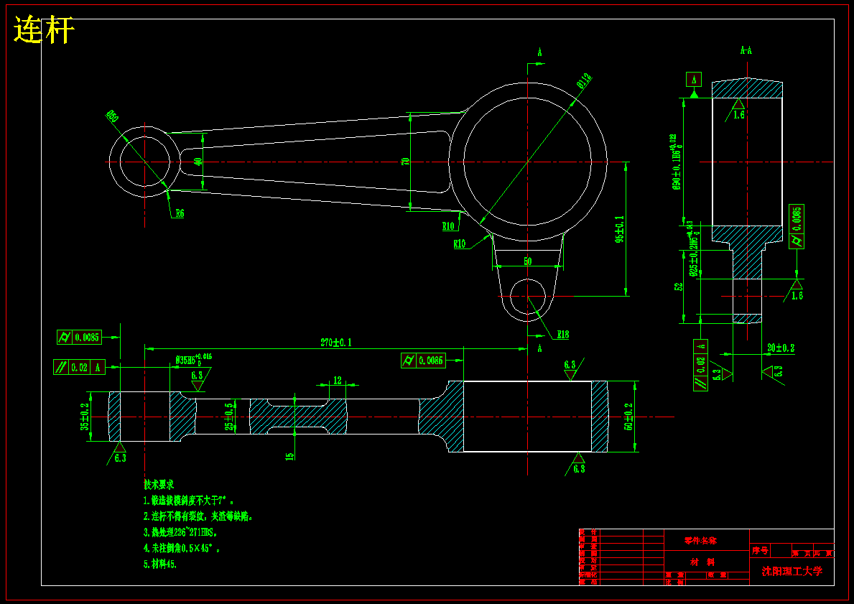Click the '35±0.2' height dimension
Viewport: 854px width, 604px height.
click(85, 417)
